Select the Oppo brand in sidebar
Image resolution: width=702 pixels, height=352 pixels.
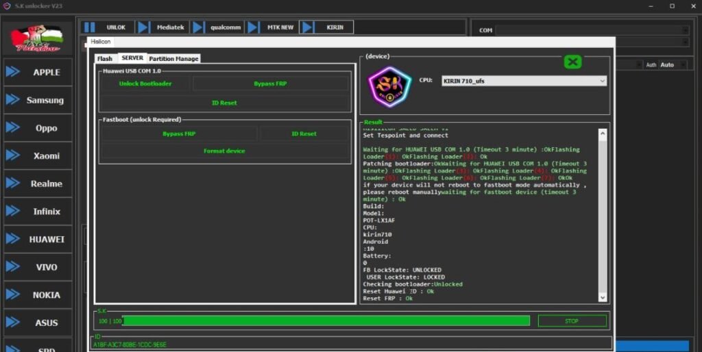[x=38, y=128]
